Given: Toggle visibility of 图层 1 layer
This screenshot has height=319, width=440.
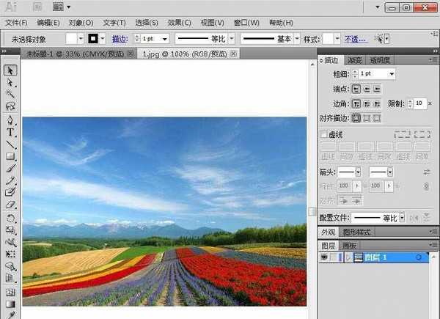Looking at the screenshot, I should click(x=325, y=257).
